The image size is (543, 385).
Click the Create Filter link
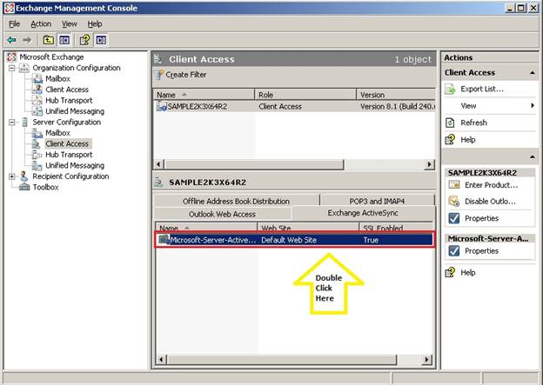186,75
